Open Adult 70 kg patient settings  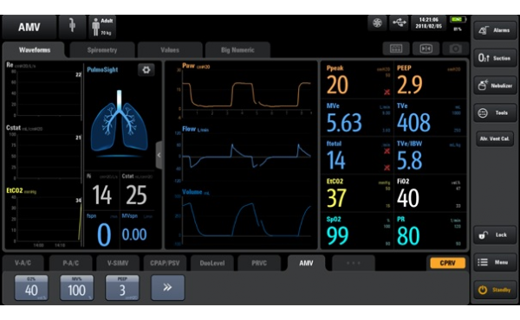[x=102, y=27]
